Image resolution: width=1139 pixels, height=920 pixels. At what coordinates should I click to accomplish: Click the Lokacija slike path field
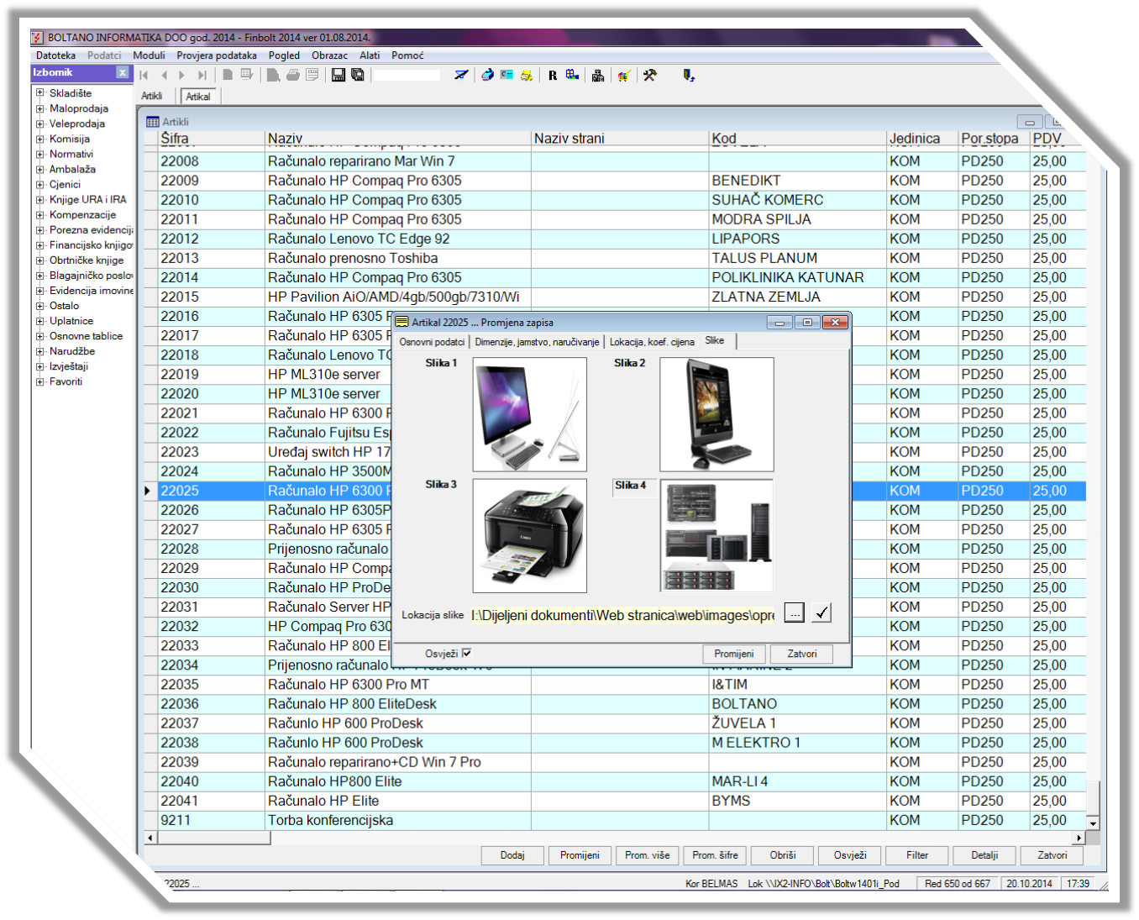coord(622,615)
